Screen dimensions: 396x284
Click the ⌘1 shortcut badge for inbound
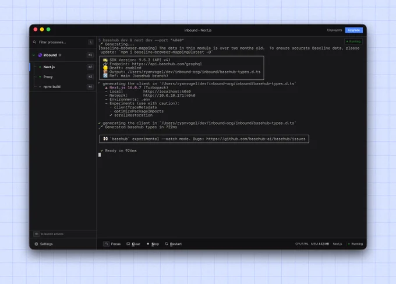(90, 55)
